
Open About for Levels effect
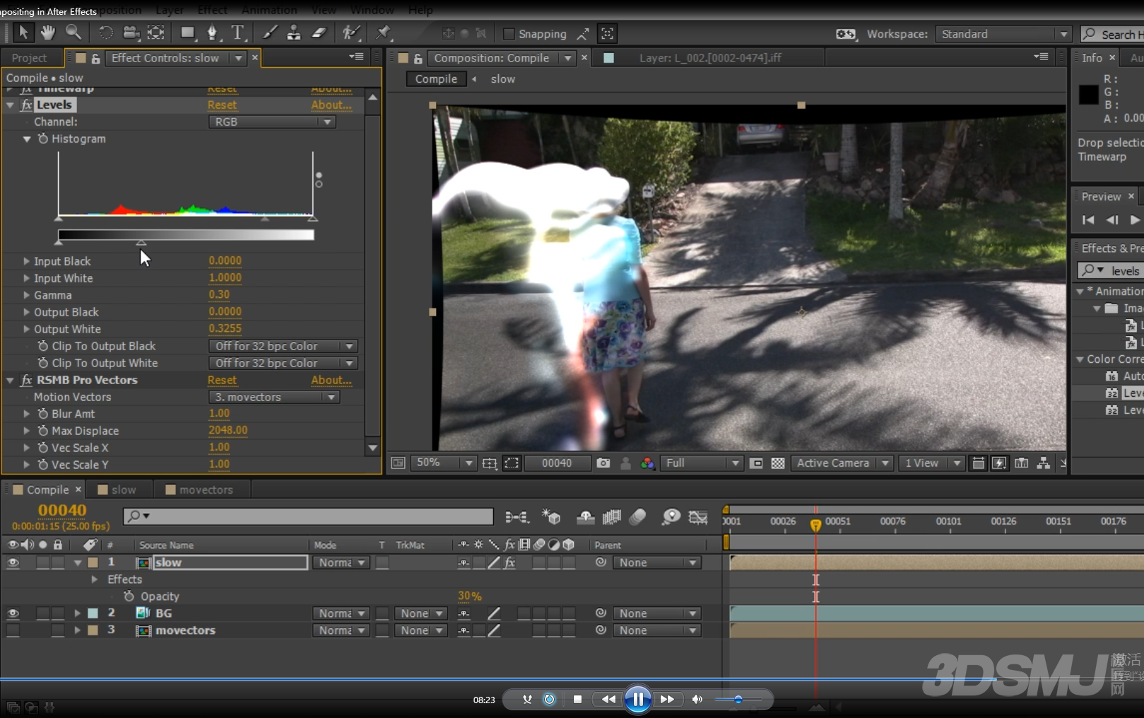click(331, 104)
